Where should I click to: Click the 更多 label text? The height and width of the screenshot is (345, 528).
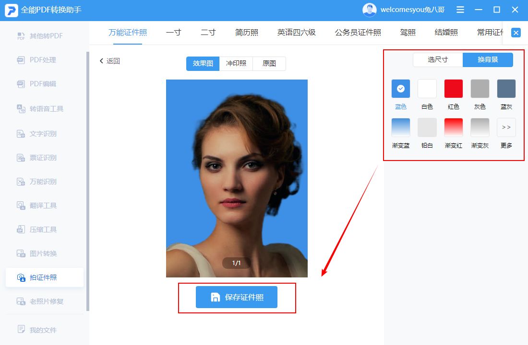(506, 145)
